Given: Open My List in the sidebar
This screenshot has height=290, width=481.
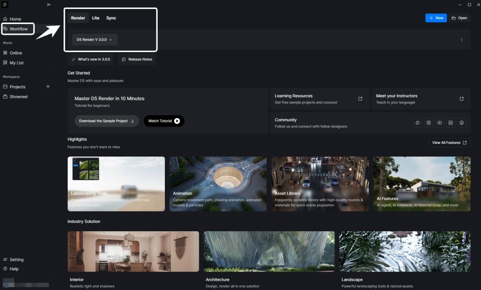Looking at the screenshot, I should coord(16,63).
